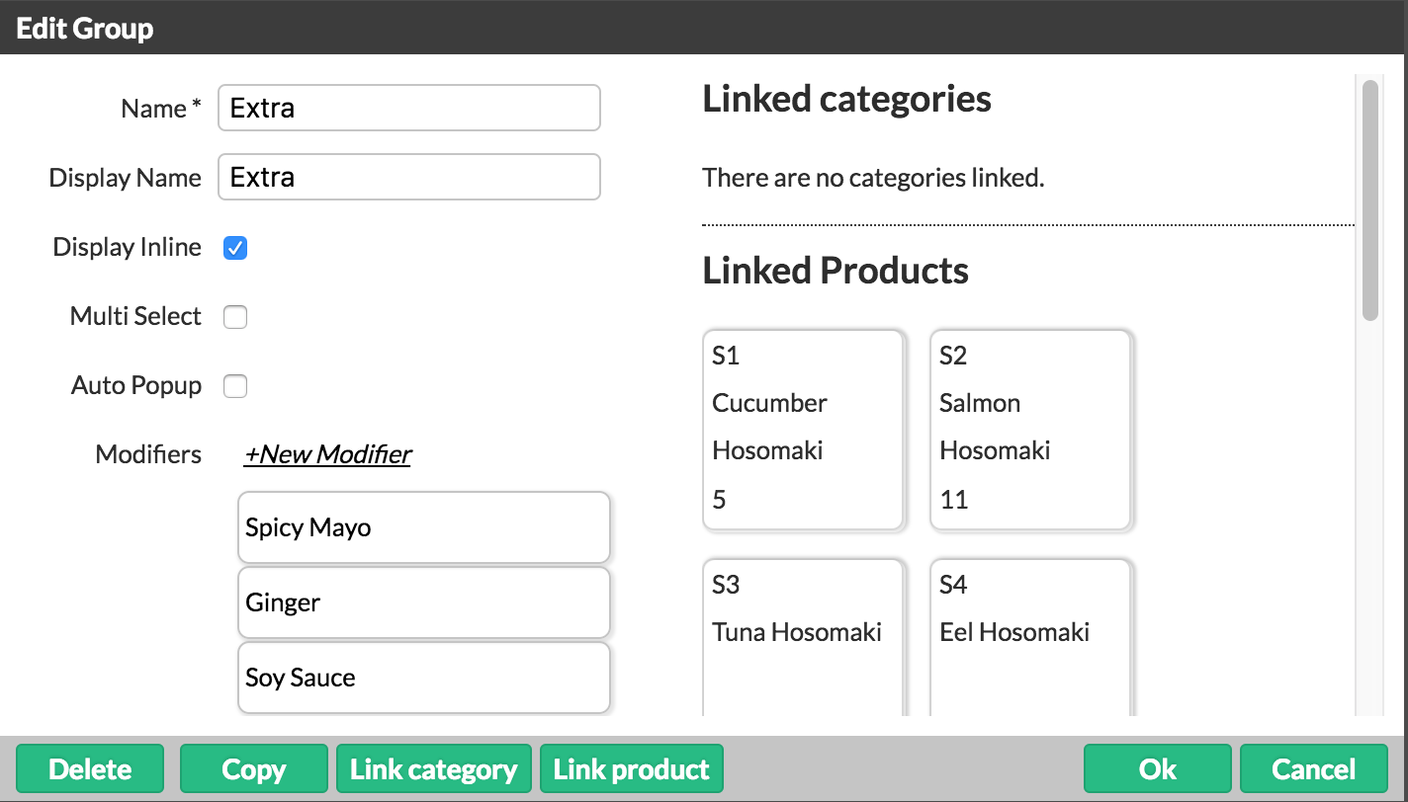Open the S1 Cucumber Hosomaki product card
The width and height of the screenshot is (1408, 802).
[804, 430]
